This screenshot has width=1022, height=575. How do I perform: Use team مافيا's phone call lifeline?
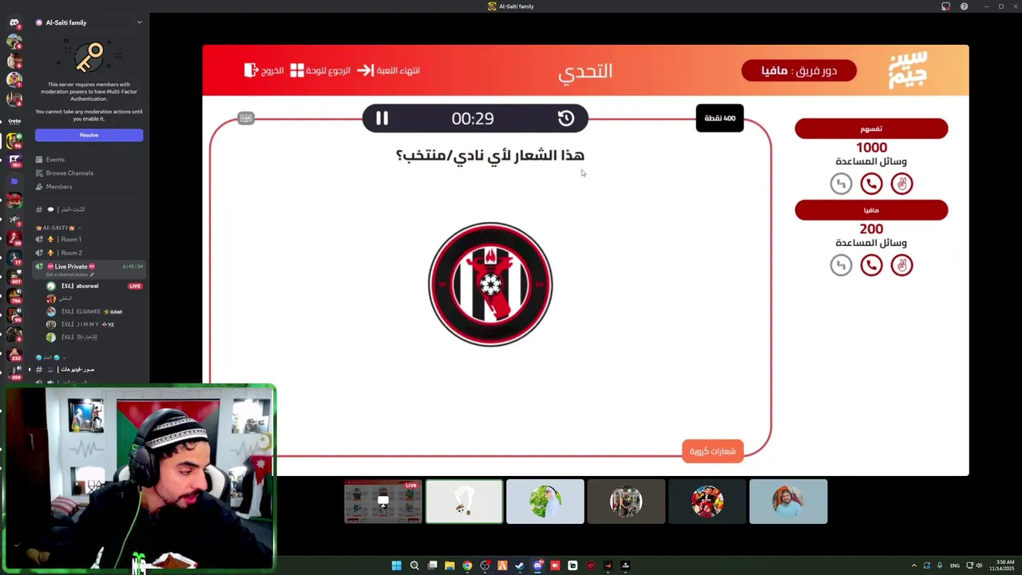871,265
